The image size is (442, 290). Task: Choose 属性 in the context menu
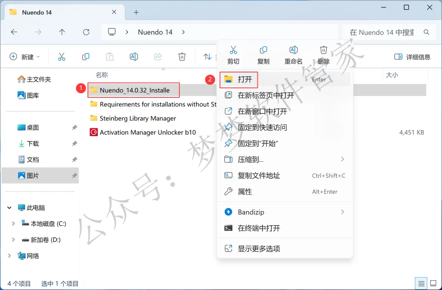[285, 192]
